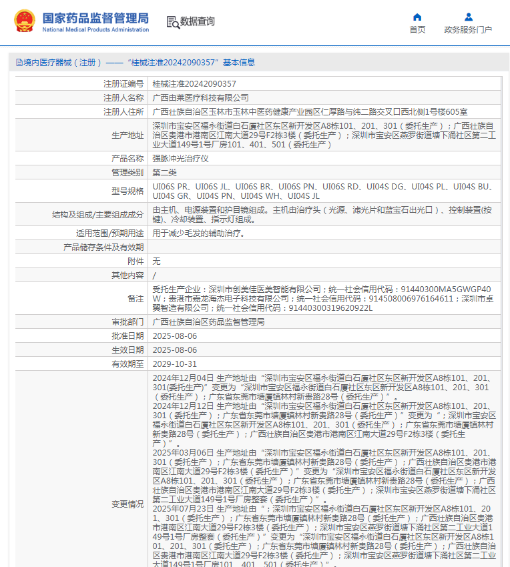510x567 pixels.
Task: Select value 桂械注准20242090357 in table
Action: pyautogui.click(x=194, y=84)
